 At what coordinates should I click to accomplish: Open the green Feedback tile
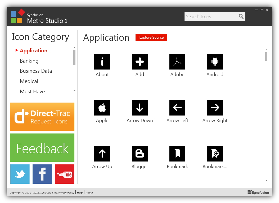pos(42,147)
